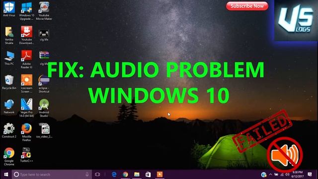Open Microsoft Store from taskbar
318x179 pixels.
click(x=148, y=175)
